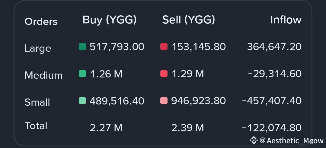Click the red Medium sell swatch
Image resolution: width=326 pixels, height=148 pixels.
click(164, 74)
